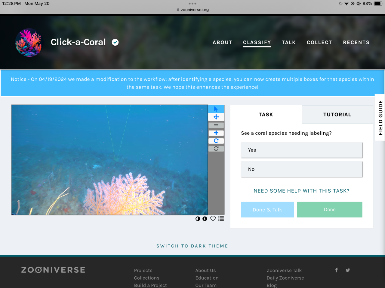The image size is (385, 288).
Task: Click the zooniverse.org address bar
Action: coord(192,10)
